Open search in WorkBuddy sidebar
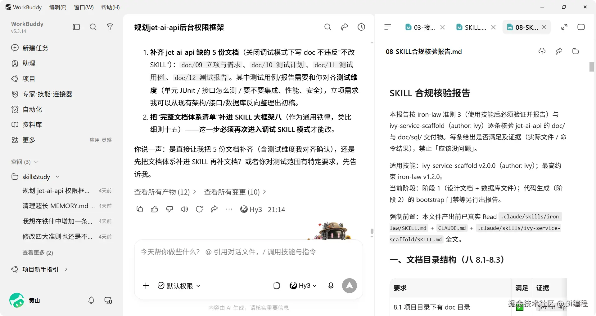 (x=93, y=27)
